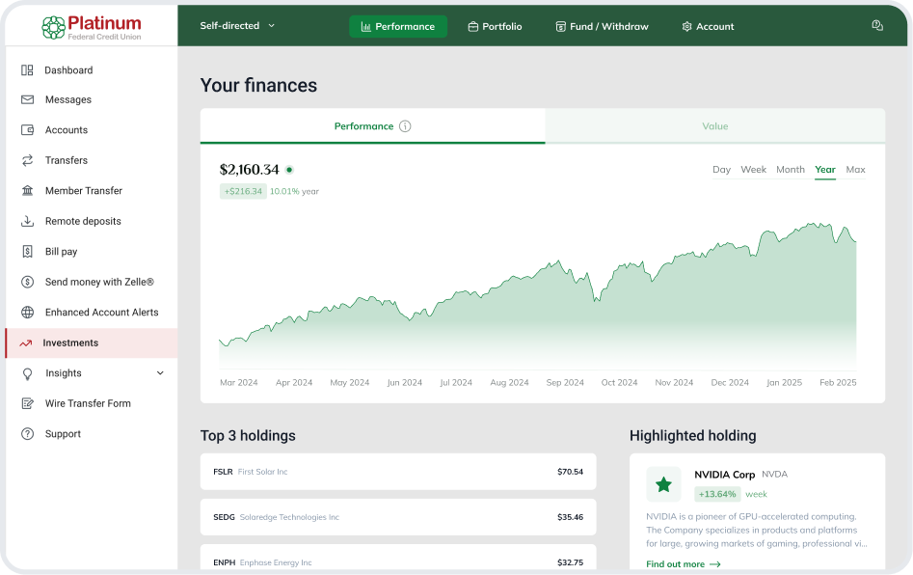Open the Portfolio tab in header
Image resolution: width=913 pixels, height=575 pixels.
pos(495,27)
